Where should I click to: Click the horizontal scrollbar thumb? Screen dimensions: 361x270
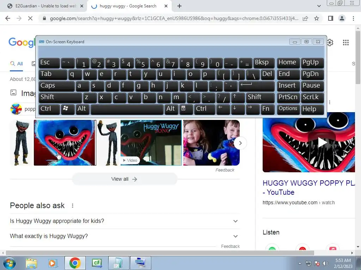point(160,253)
